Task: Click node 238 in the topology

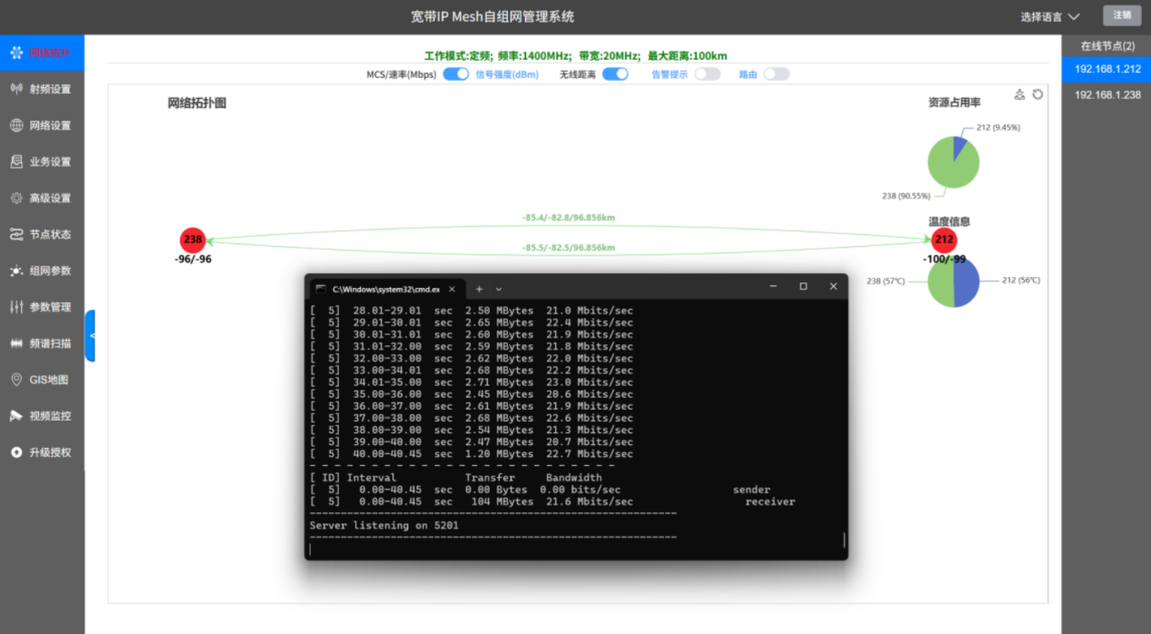Action: (193, 240)
